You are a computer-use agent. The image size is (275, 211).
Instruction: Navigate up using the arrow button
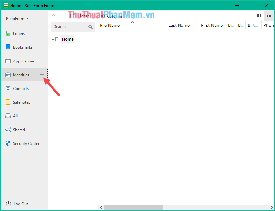53,16
